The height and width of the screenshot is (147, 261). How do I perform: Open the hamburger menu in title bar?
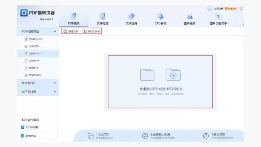pyautogui.click(x=241, y=9)
